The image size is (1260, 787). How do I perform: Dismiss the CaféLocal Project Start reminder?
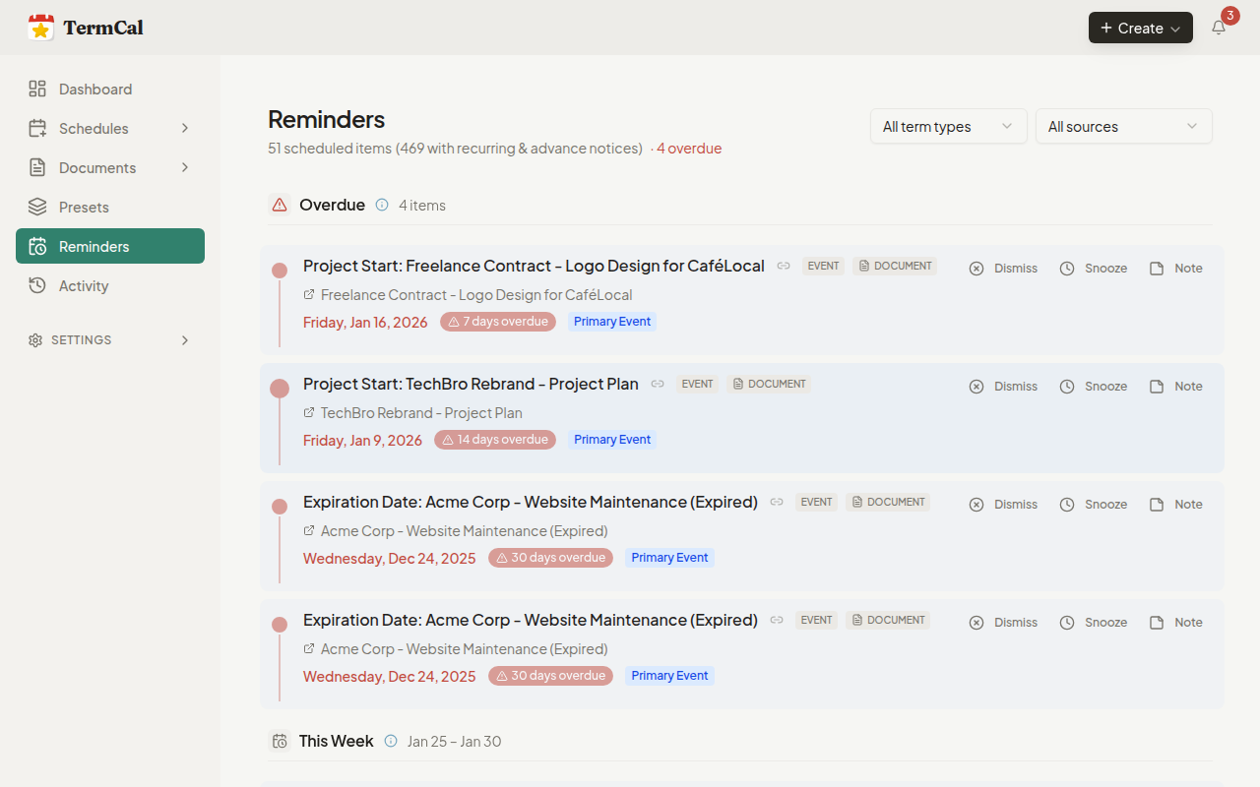pos(1003,268)
